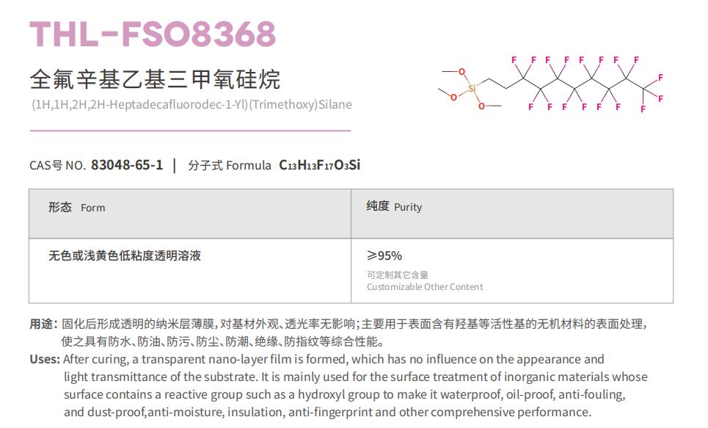The image size is (708, 428).
Task: Click the Customizable Other Content text
Action: 425,286
